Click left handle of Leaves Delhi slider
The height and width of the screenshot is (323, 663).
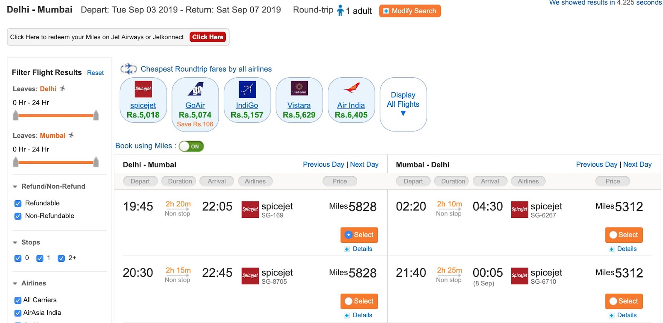16,115
